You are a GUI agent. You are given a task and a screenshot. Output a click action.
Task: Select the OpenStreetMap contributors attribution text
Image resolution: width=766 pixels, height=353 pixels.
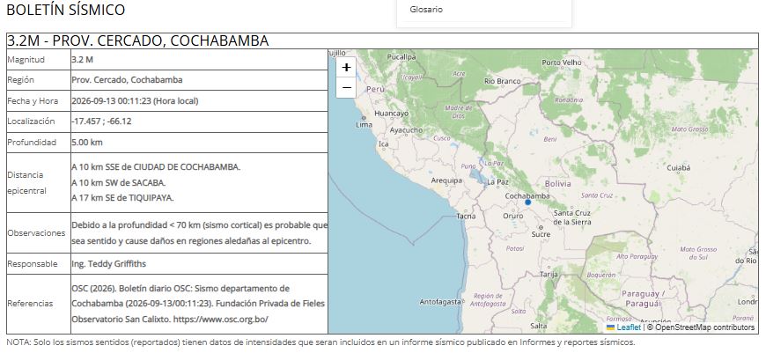pos(701,327)
